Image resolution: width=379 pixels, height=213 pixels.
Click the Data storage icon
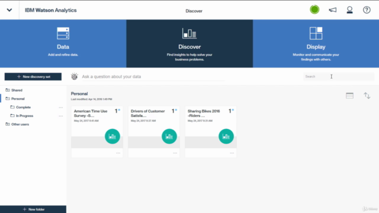(x=63, y=33)
